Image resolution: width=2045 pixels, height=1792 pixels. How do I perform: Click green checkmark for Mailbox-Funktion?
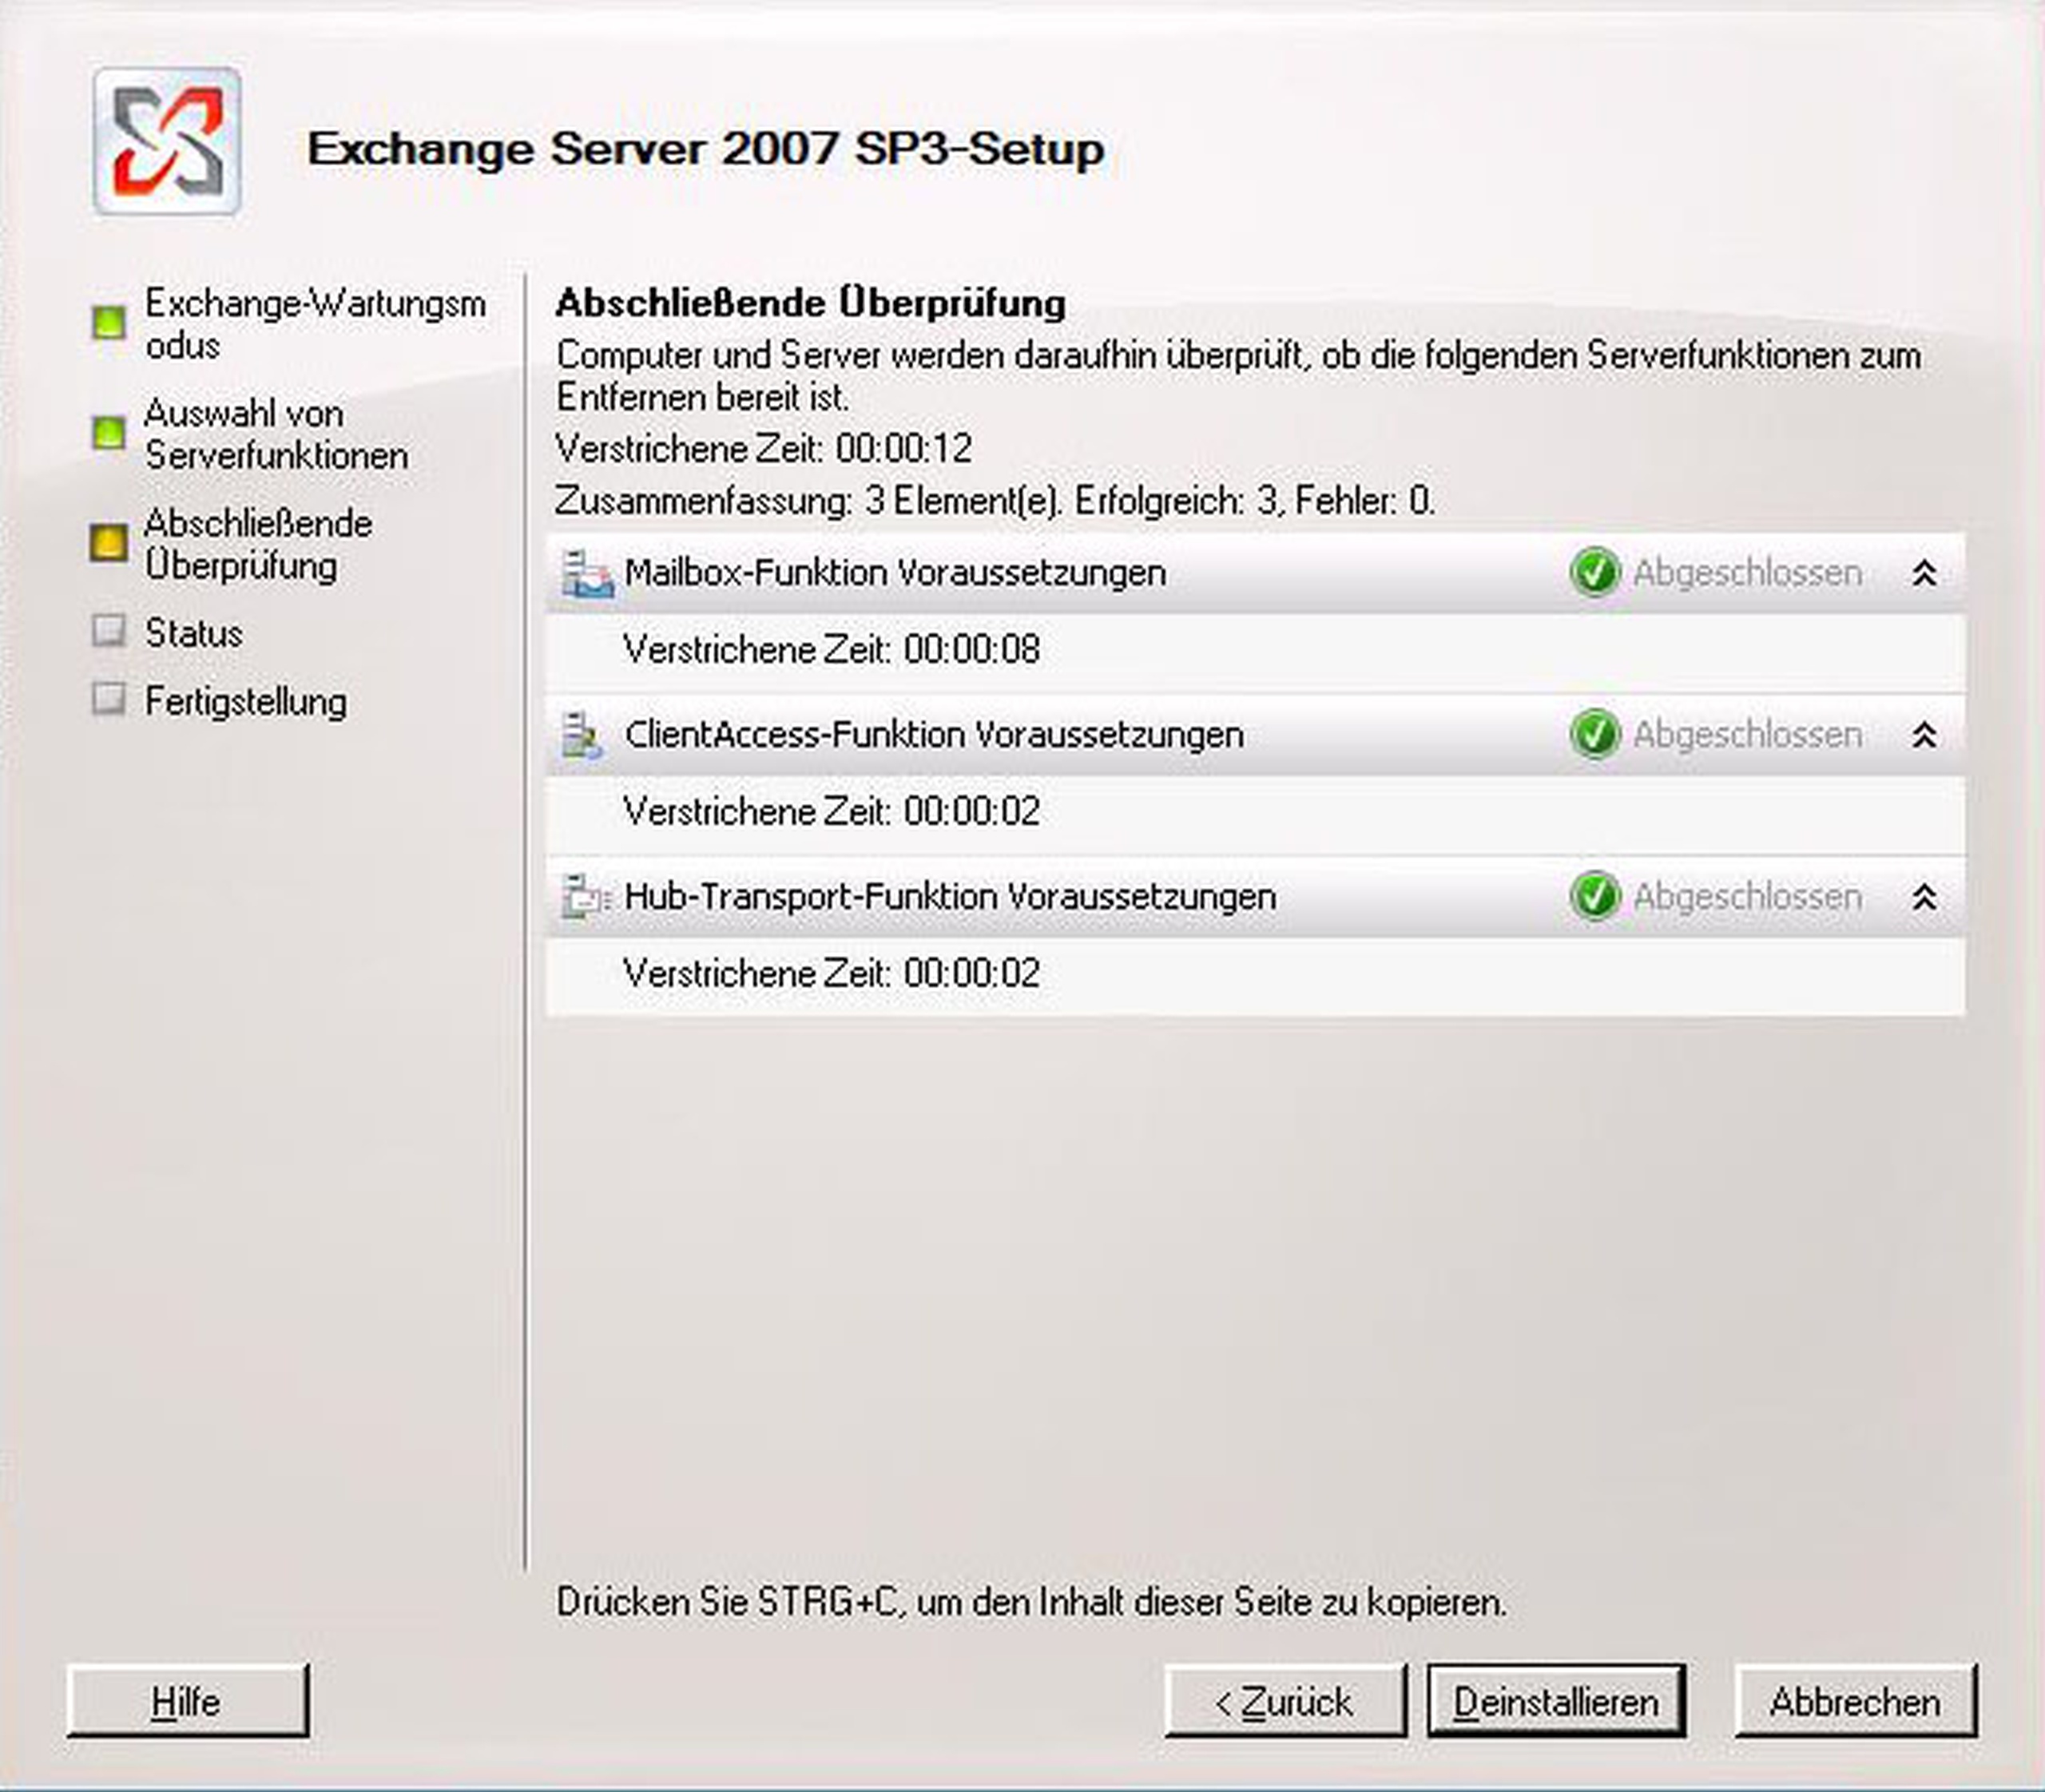tap(1594, 573)
